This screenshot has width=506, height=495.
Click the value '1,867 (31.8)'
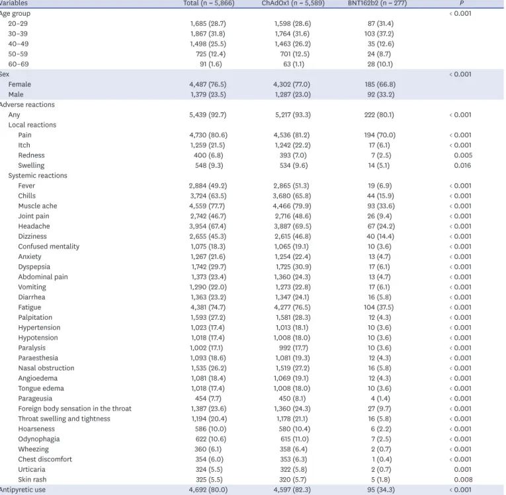click(208, 34)
